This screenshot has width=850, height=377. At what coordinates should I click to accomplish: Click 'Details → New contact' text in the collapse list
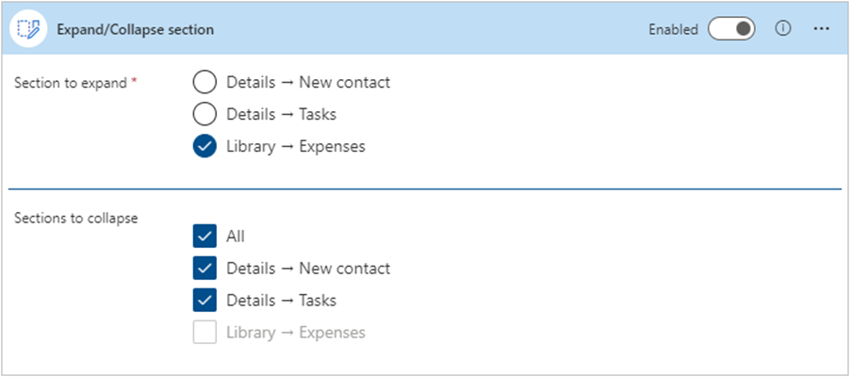click(308, 269)
